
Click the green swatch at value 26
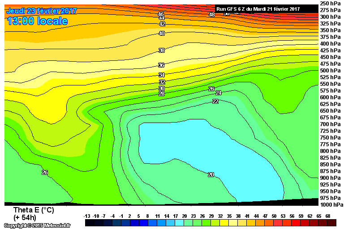tap(206, 223)
